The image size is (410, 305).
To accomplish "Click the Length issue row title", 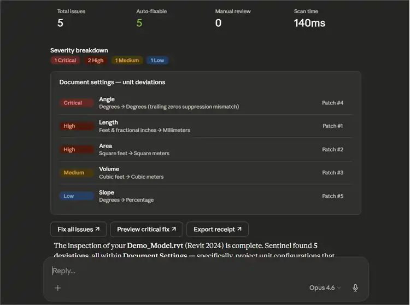I will tap(108, 122).
